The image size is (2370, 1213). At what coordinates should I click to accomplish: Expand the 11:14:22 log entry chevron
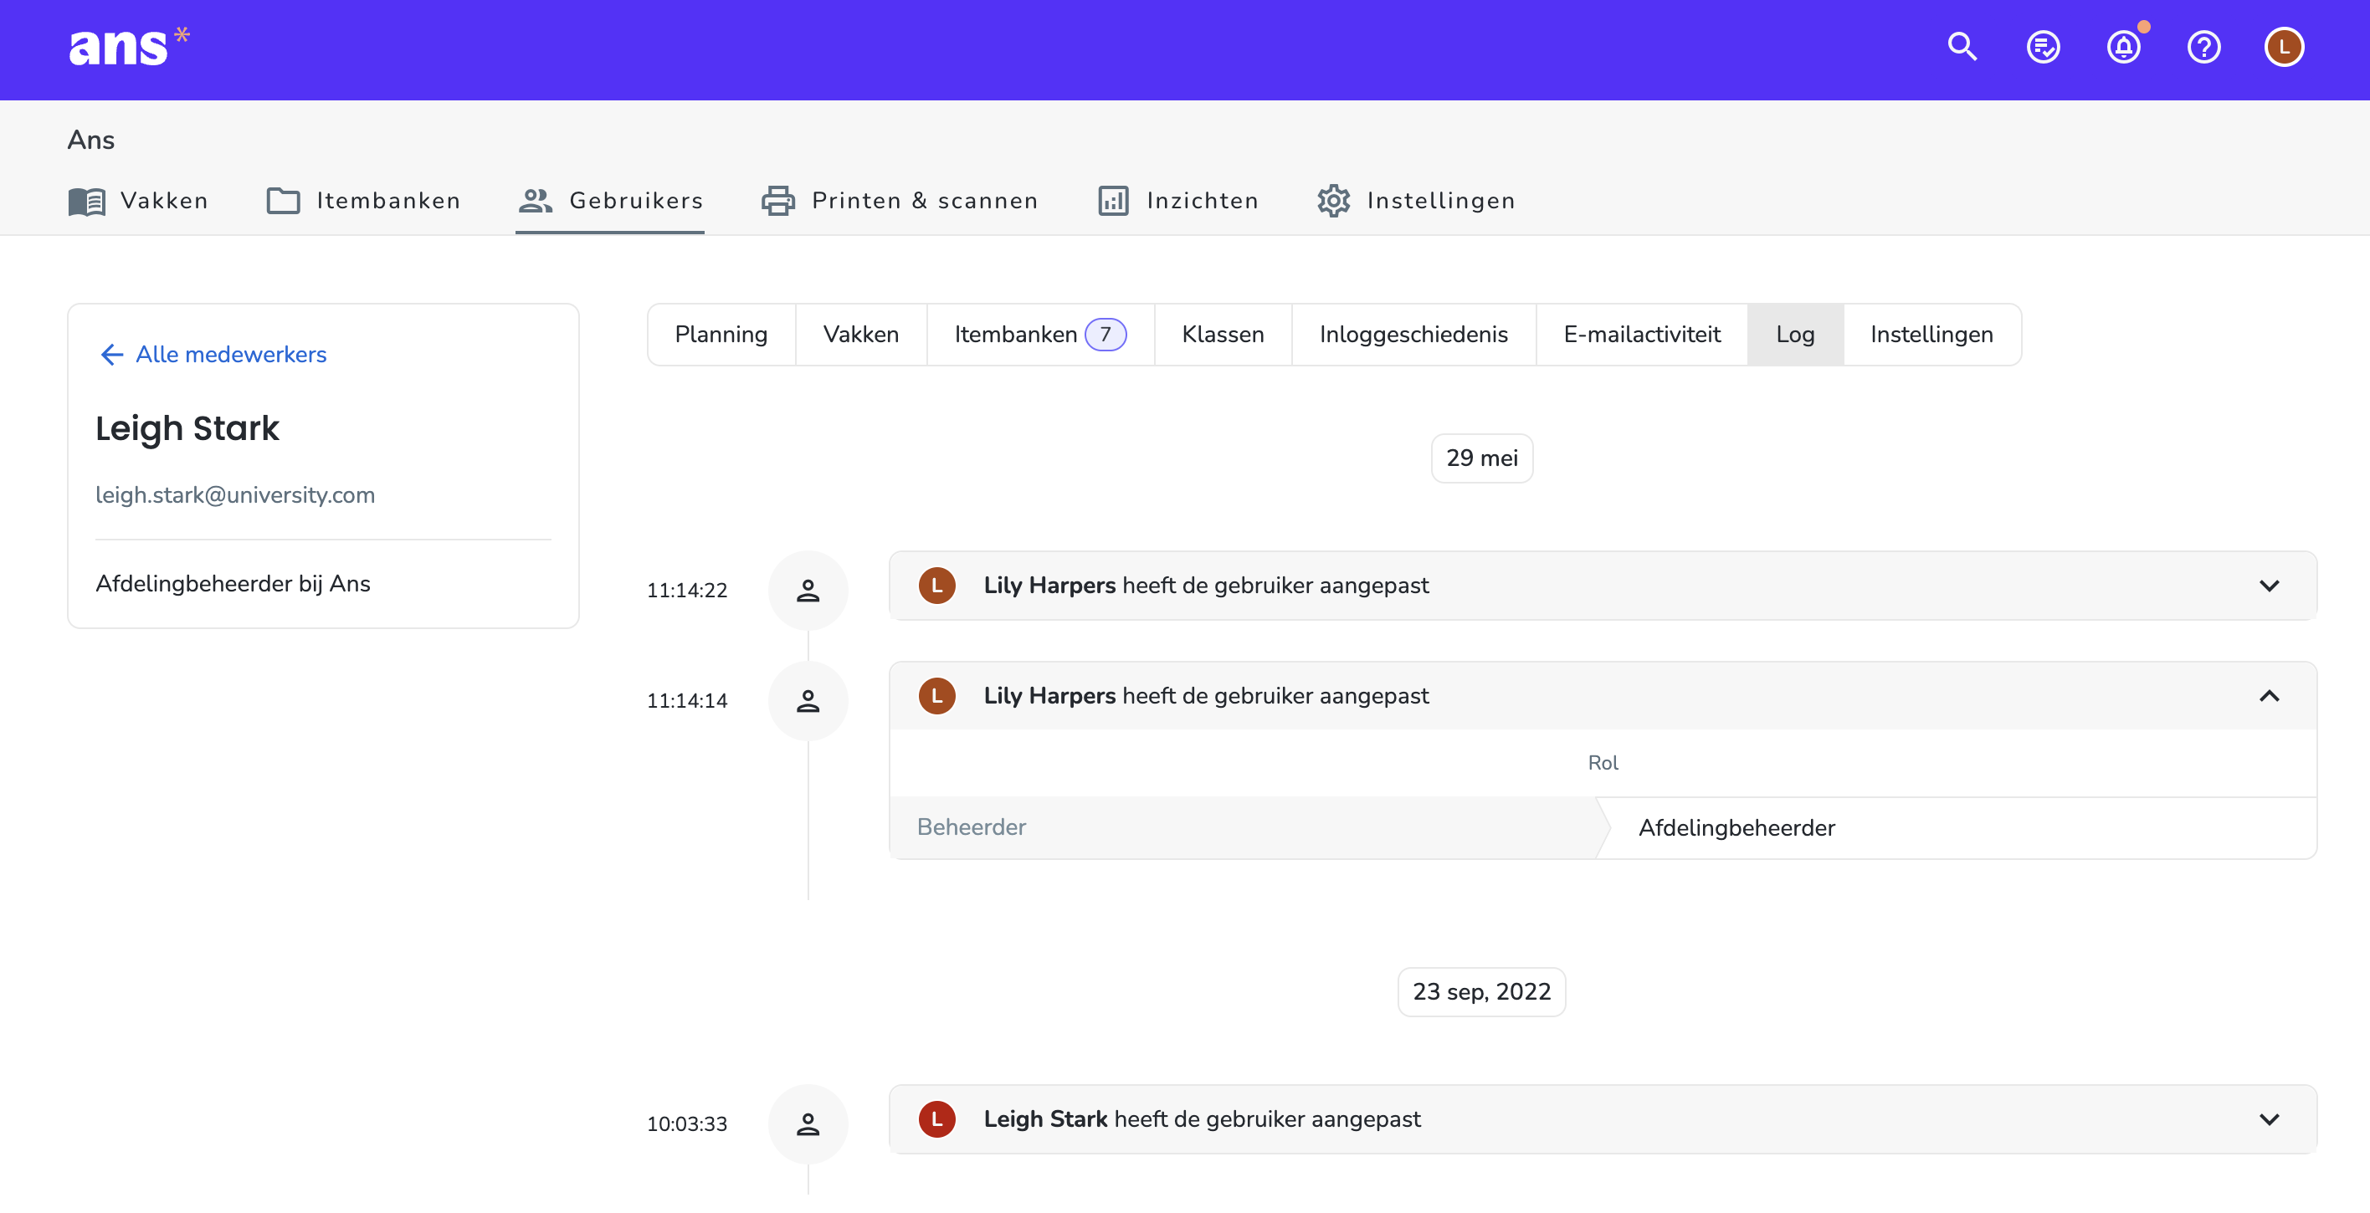click(x=2269, y=586)
